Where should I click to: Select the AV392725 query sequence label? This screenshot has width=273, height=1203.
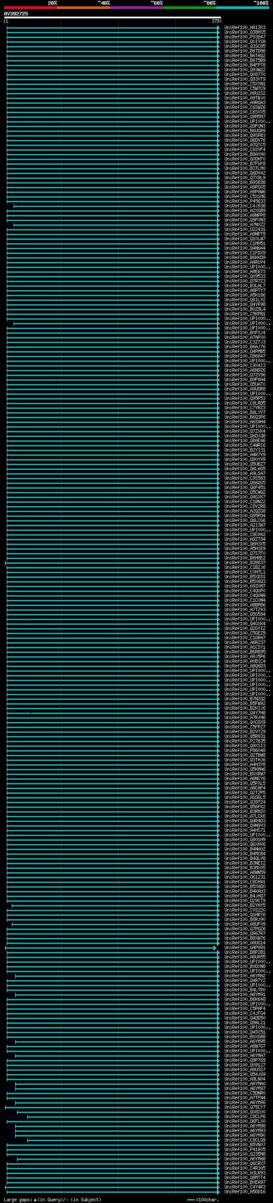[16, 14]
